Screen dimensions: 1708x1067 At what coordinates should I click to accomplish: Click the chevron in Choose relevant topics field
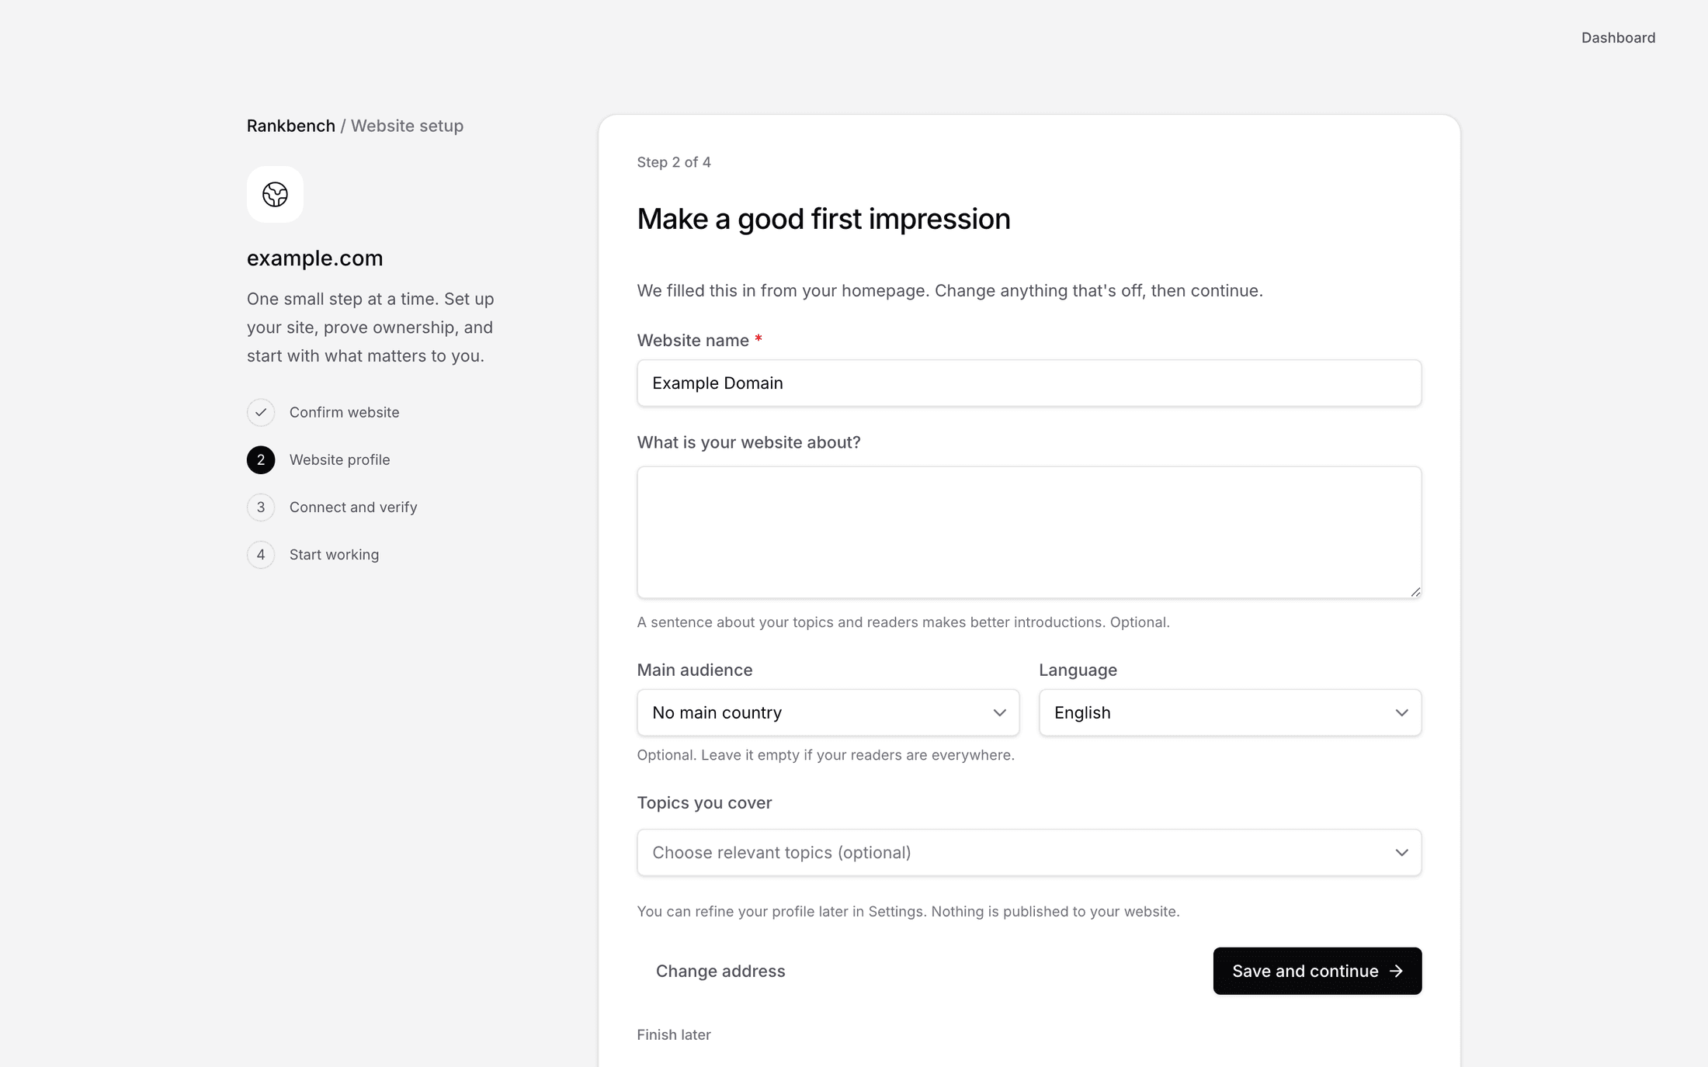click(x=1401, y=853)
